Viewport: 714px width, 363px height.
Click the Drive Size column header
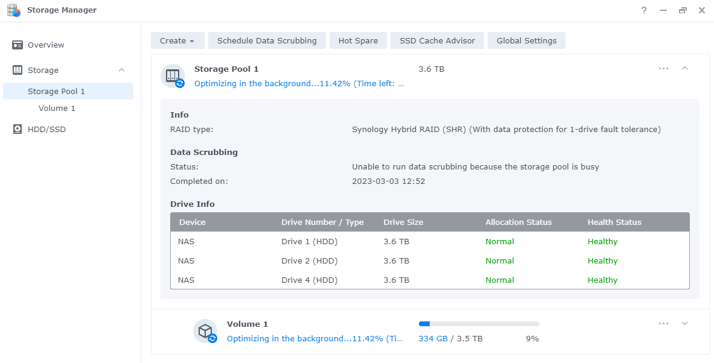pyautogui.click(x=403, y=223)
